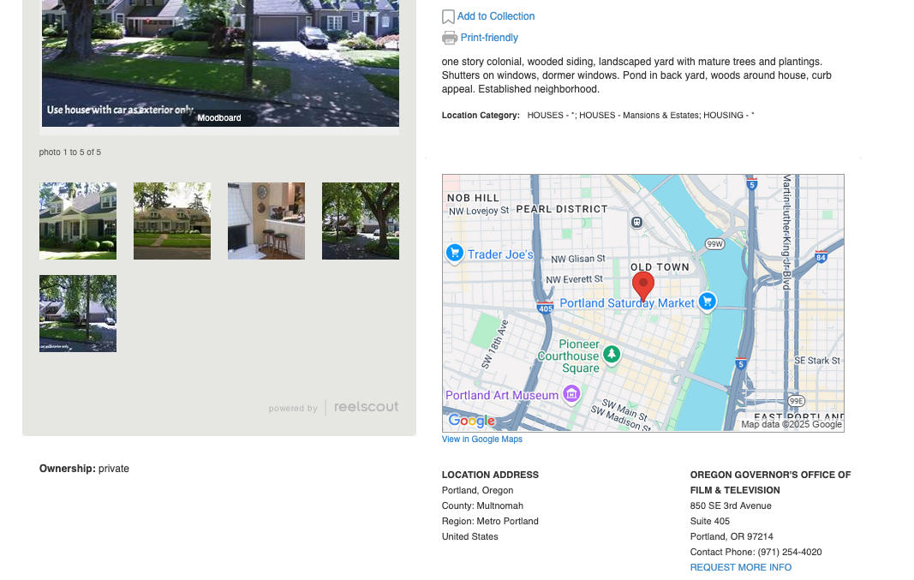Click Pioneer Courthouse Square tree icon
Screen dimensions: 914x580
click(611, 354)
